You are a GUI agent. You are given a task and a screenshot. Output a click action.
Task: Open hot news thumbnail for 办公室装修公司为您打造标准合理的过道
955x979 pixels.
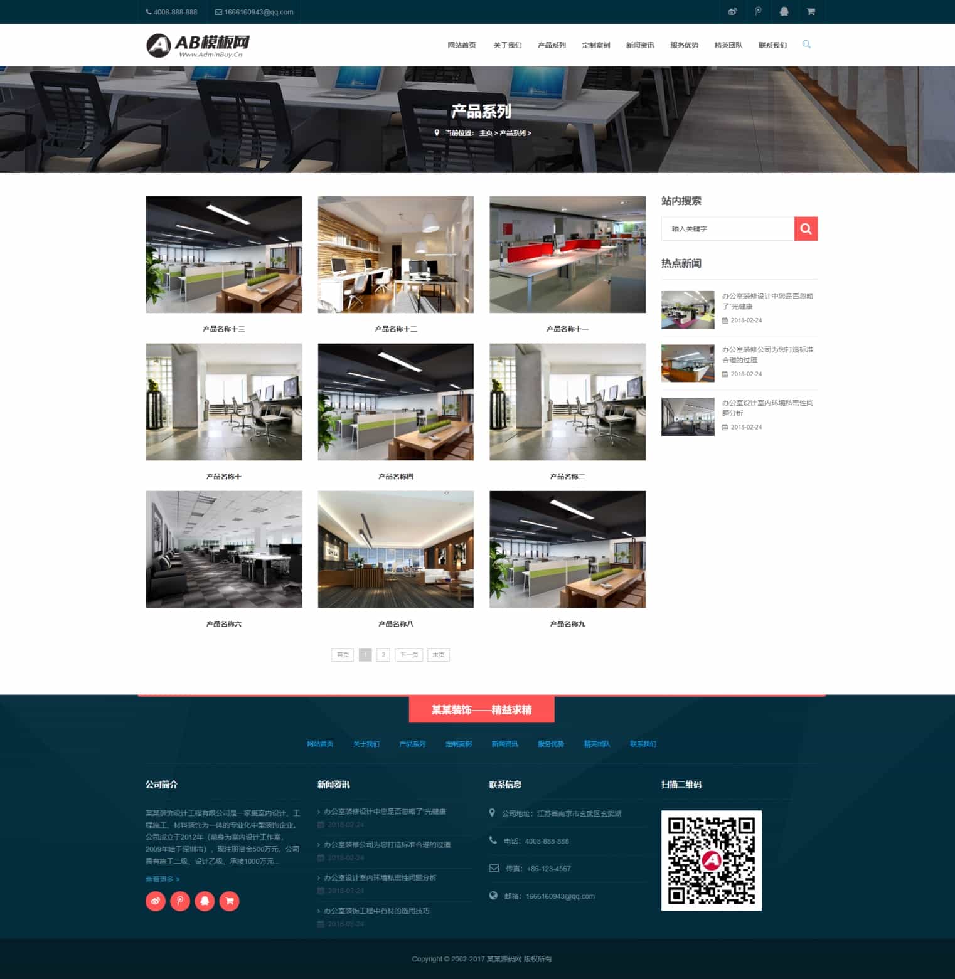(x=688, y=363)
